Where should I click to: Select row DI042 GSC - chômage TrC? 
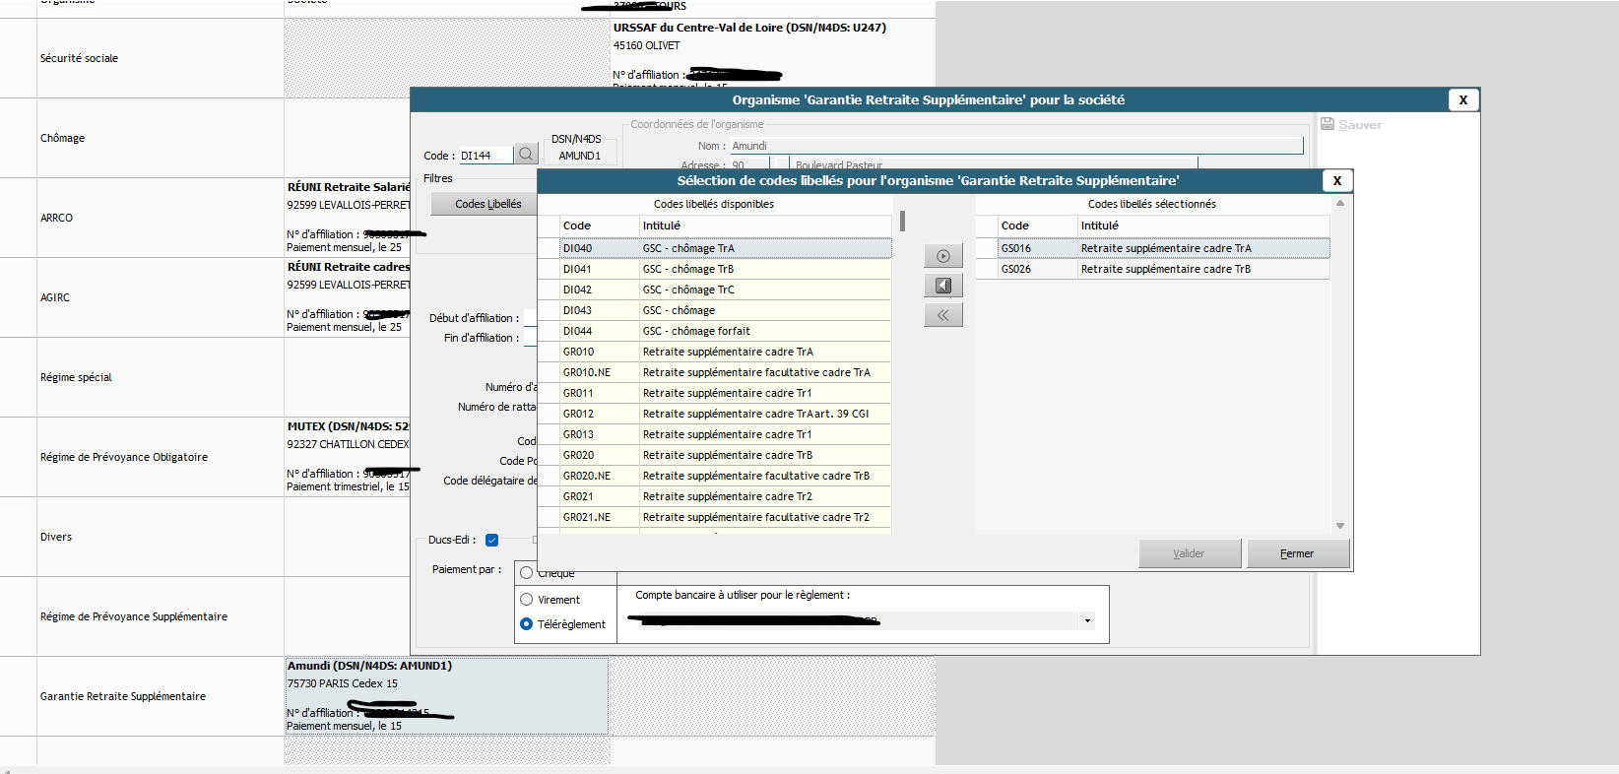[x=714, y=290]
